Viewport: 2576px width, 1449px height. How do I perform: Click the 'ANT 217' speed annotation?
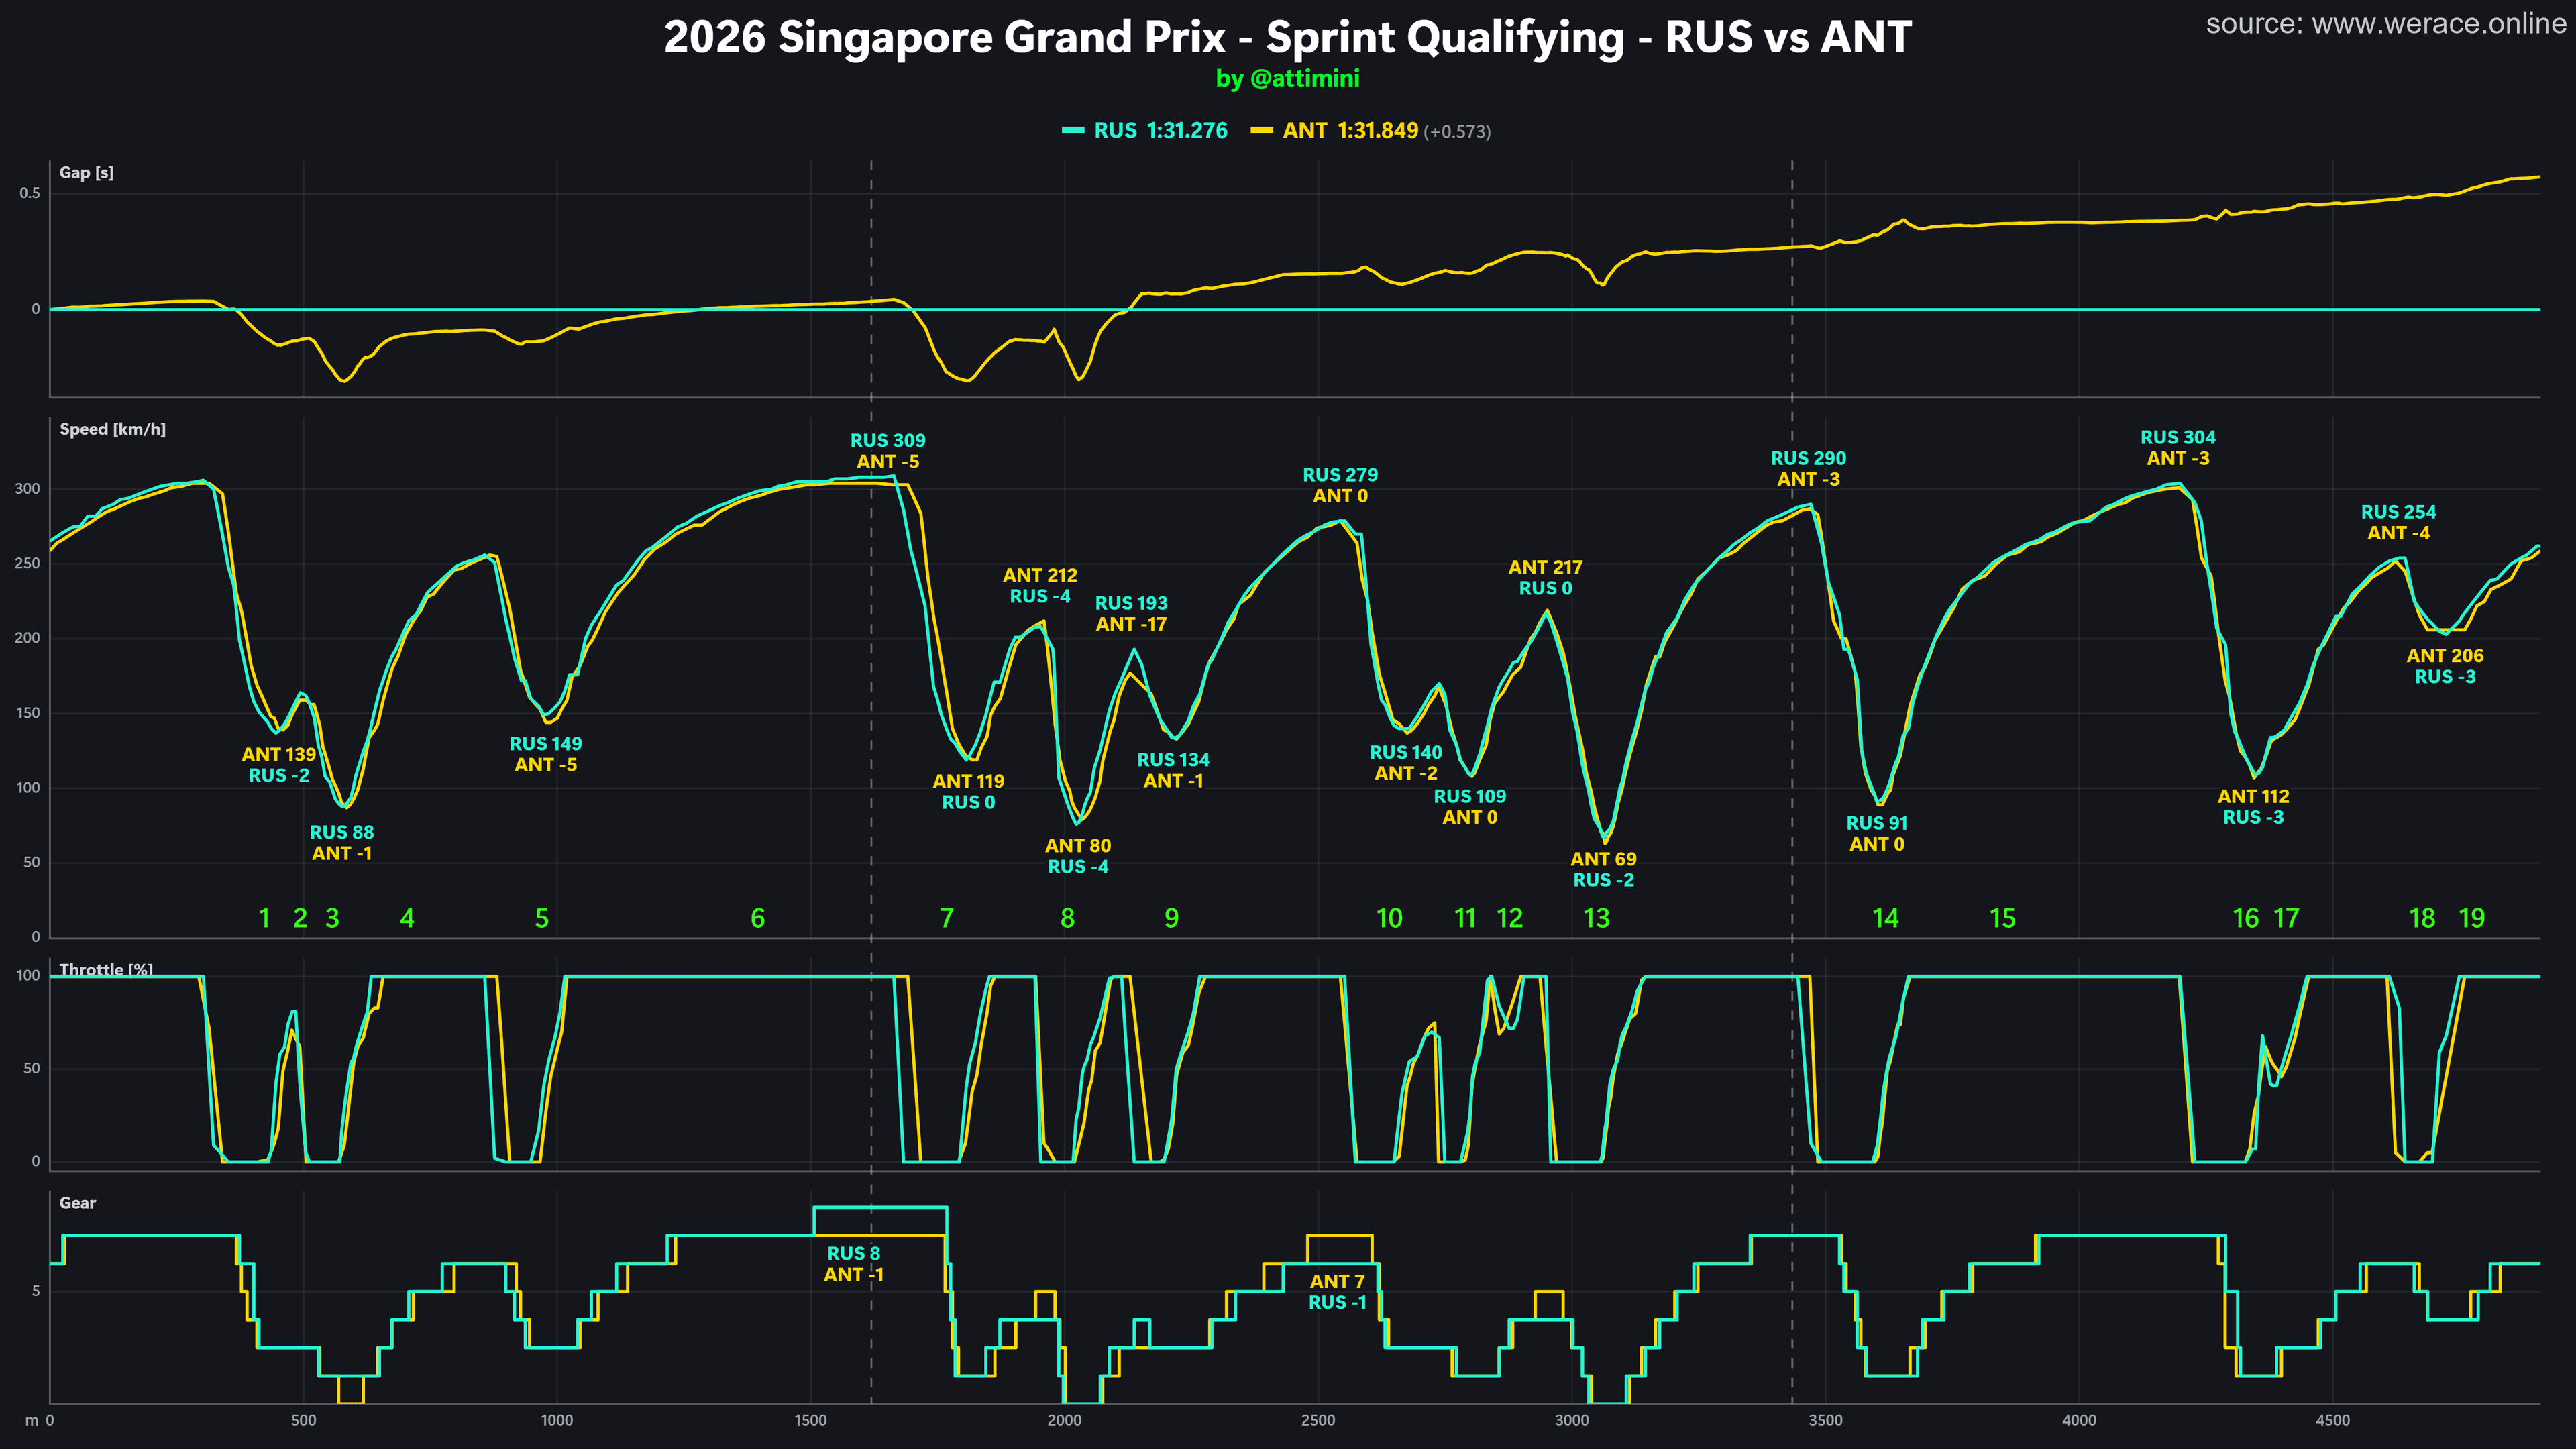[x=1545, y=567]
